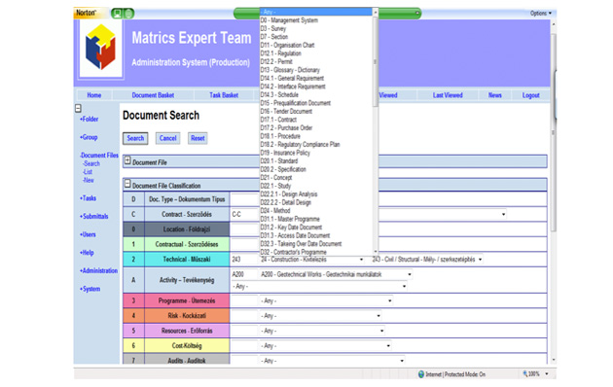This screenshot has width=613, height=387.
Task: Open the Norton Options dropdown
Action: (541, 14)
